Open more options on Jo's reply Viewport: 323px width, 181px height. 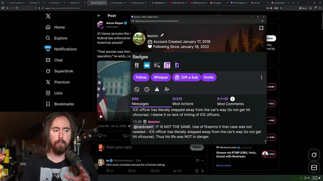202,160
